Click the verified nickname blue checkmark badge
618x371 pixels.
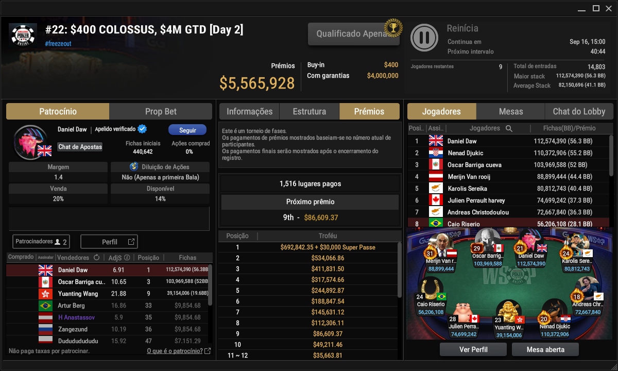coord(142,129)
